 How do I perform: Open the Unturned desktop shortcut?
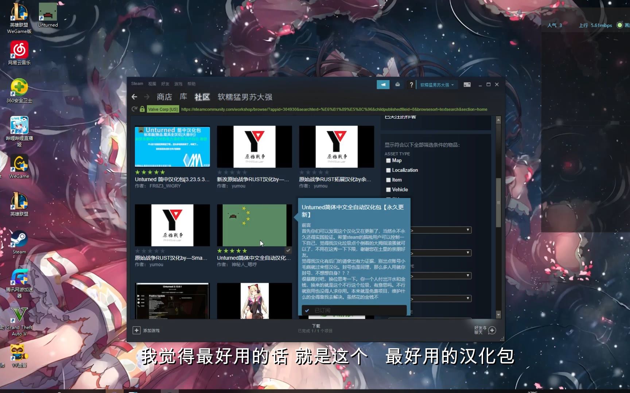(47, 12)
